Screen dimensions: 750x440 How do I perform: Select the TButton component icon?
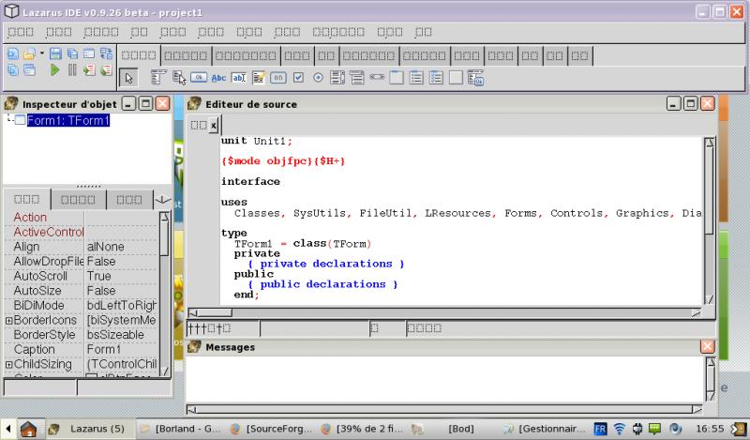click(198, 78)
